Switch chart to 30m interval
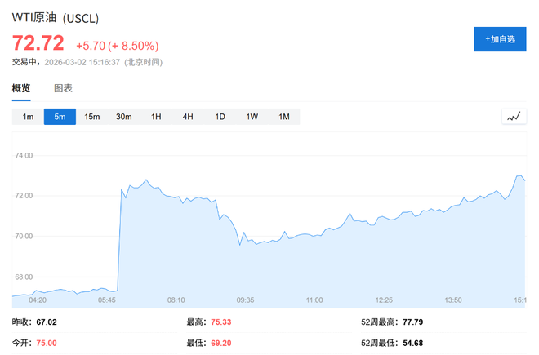Screen dimensions: 539x355 click(123, 117)
